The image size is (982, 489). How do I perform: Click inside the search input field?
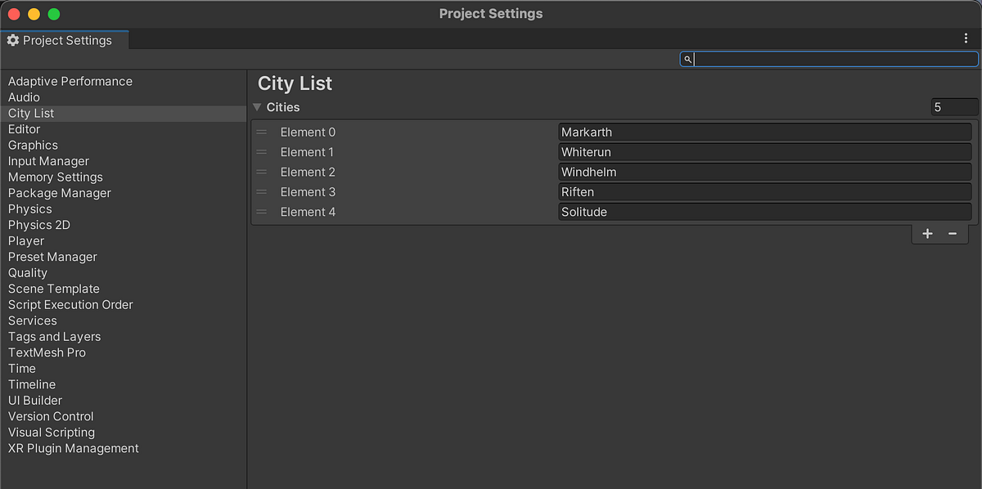pos(818,59)
